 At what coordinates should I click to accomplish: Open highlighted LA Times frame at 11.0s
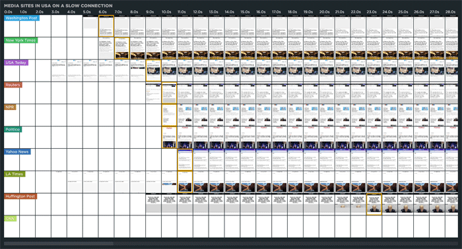coord(185,182)
